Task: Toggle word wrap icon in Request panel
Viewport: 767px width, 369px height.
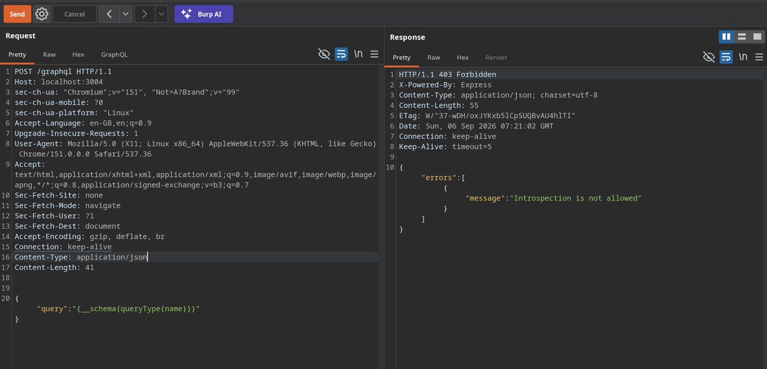Action: point(341,54)
